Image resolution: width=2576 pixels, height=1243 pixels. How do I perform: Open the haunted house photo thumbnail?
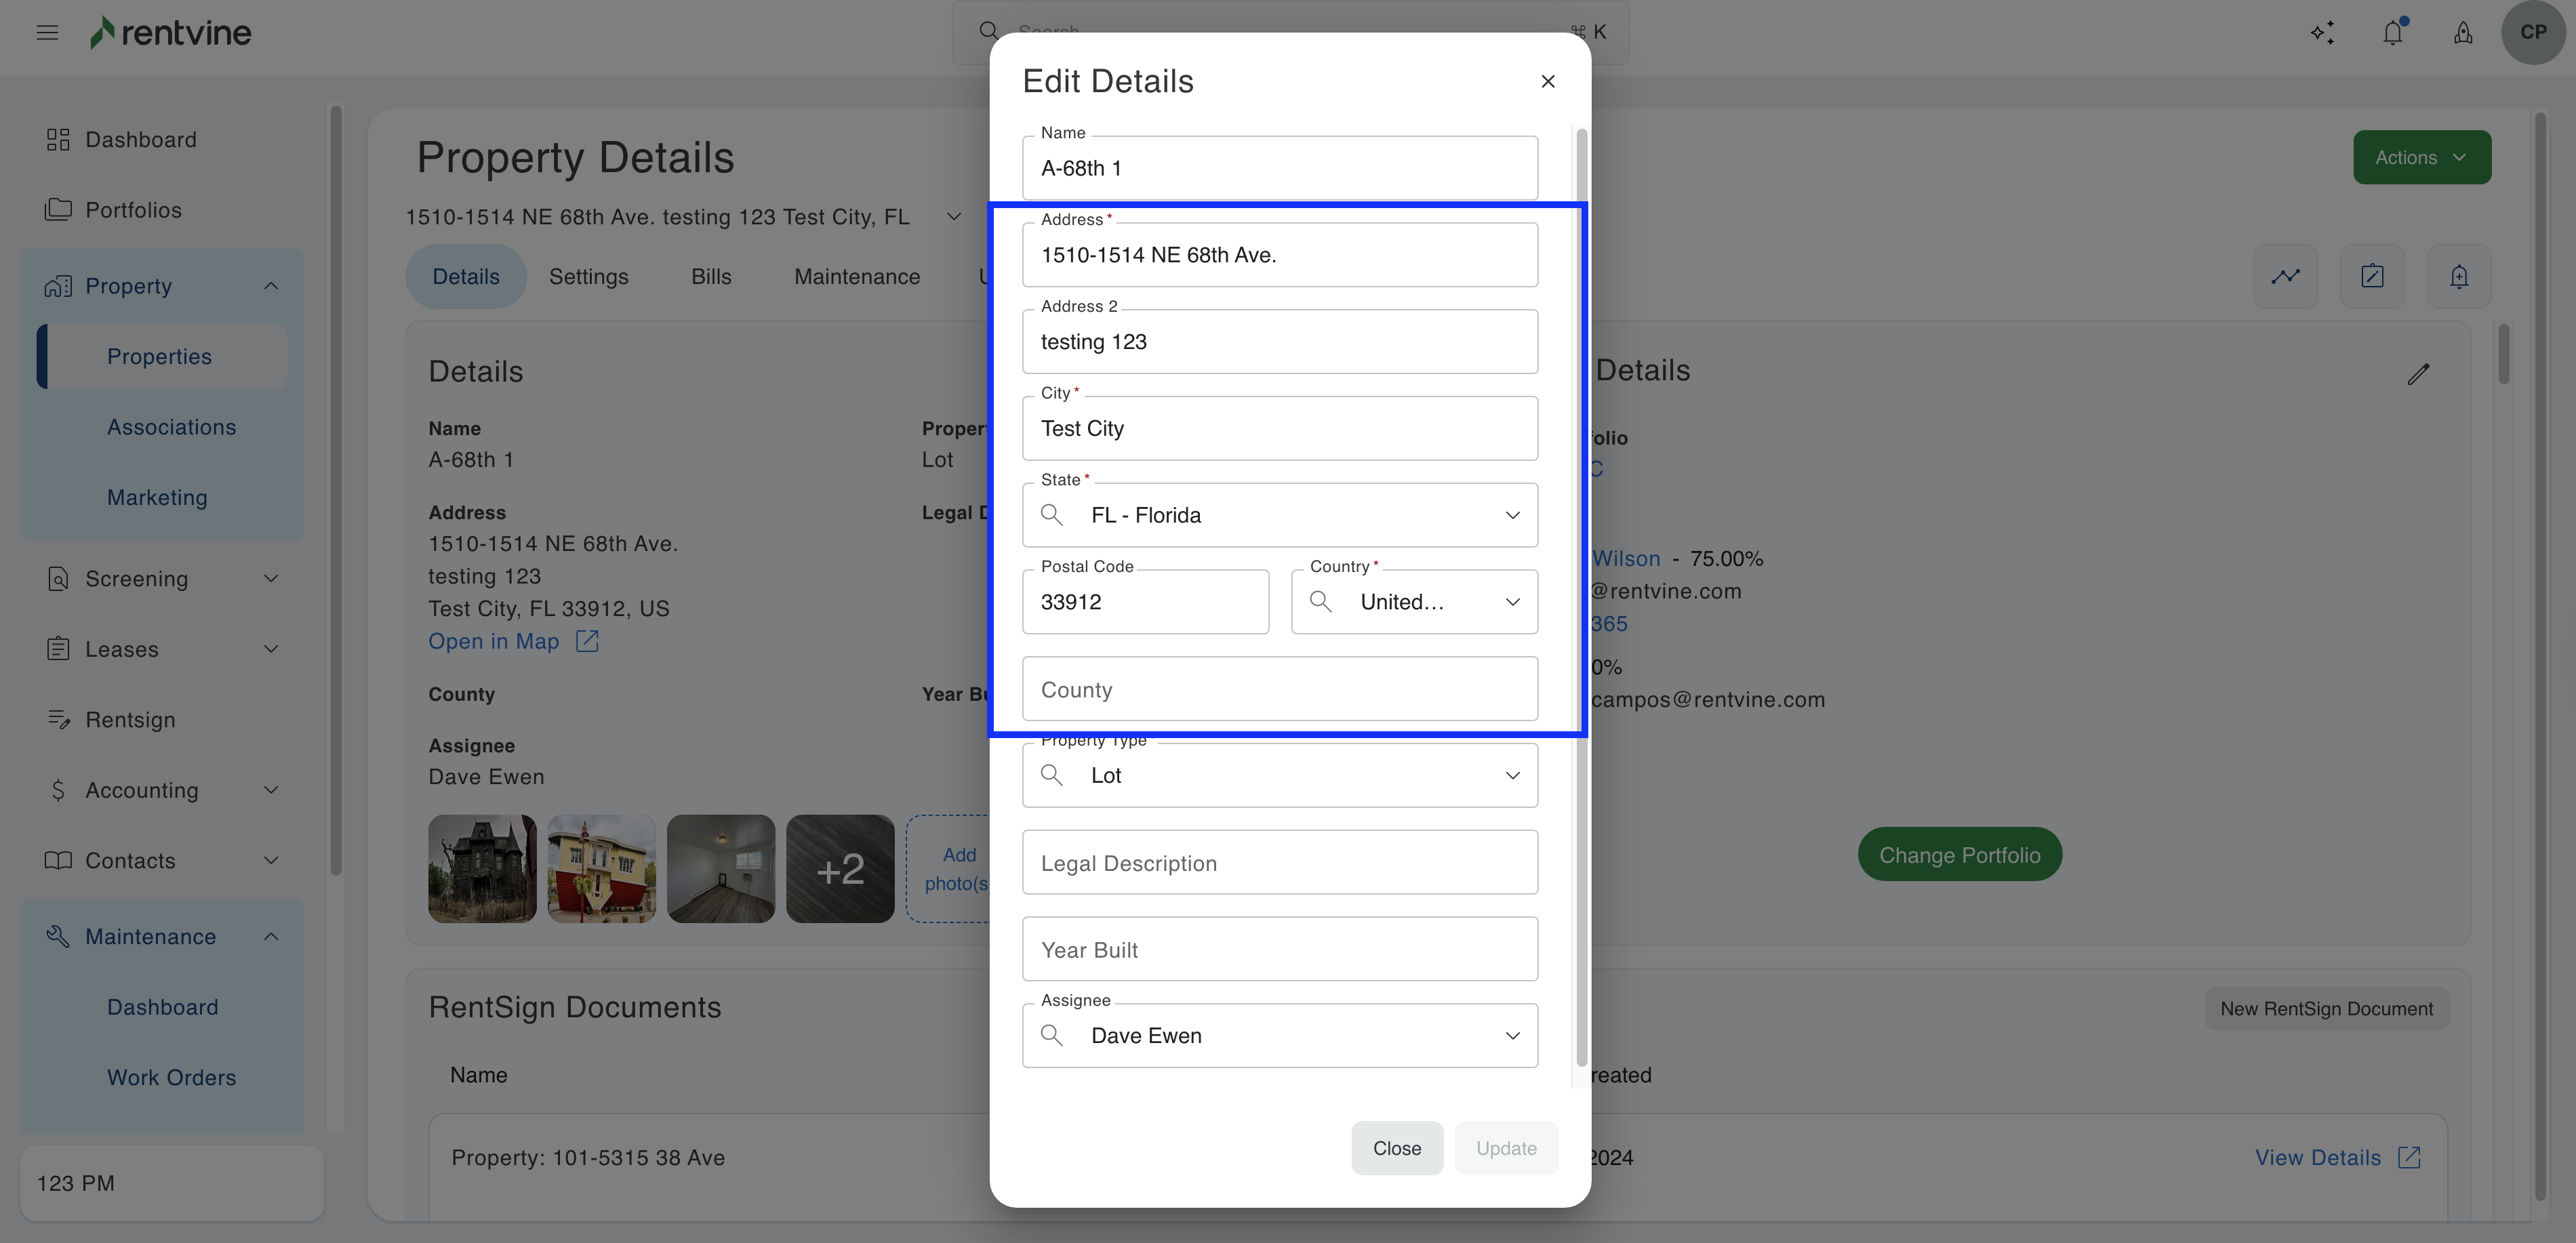point(482,868)
